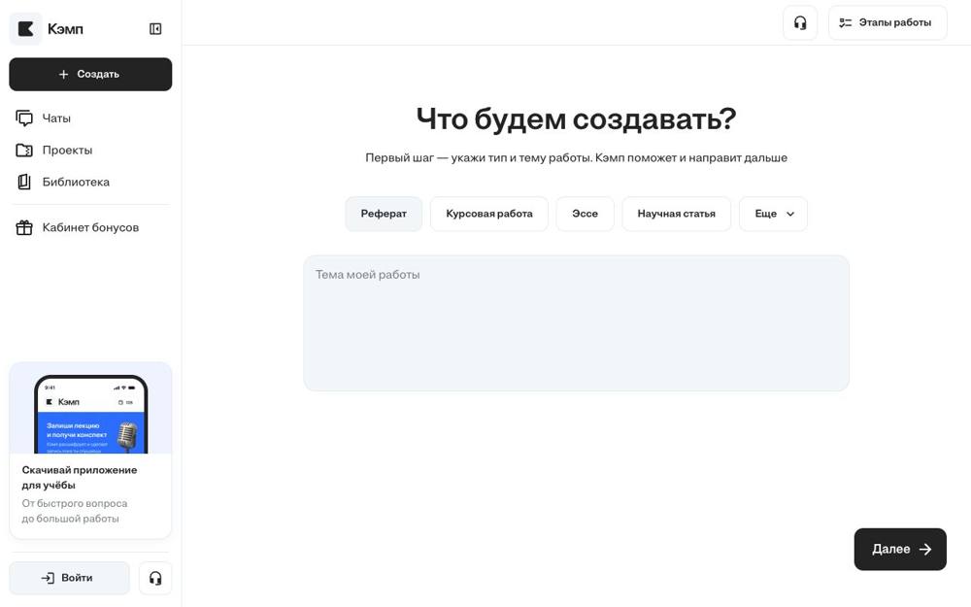
Task: Click the Войти button
Action: pos(69,578)
